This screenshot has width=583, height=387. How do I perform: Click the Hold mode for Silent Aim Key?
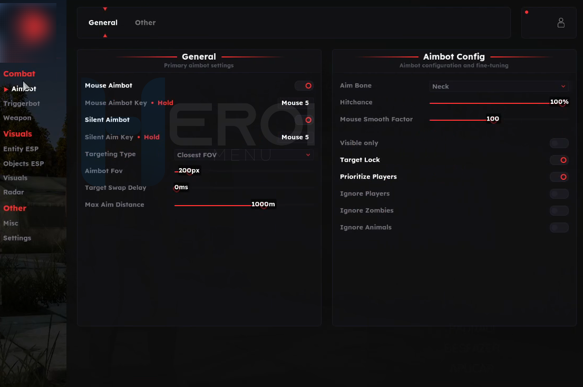(151, 137)
